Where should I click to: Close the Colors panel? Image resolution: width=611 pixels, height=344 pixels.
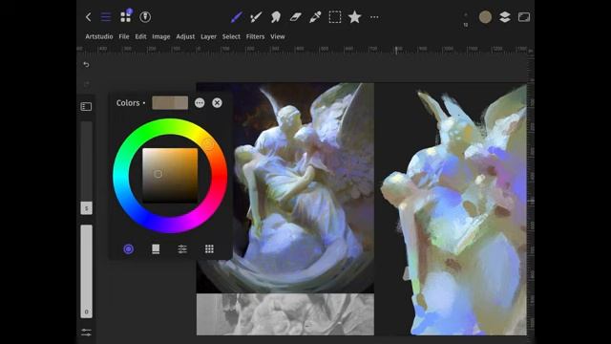pos(217,103)
